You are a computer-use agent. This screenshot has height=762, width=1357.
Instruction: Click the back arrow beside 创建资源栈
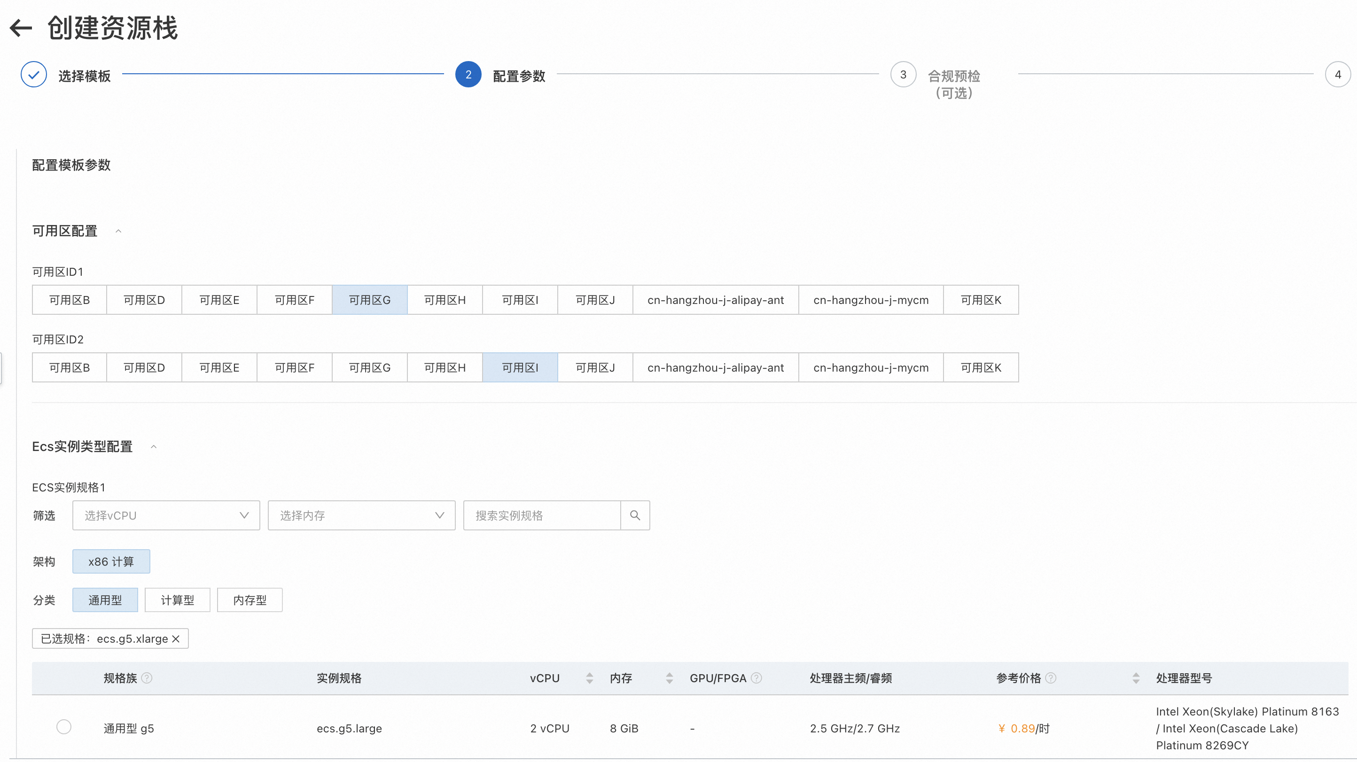pyautogui.click(x=21, y=28)
